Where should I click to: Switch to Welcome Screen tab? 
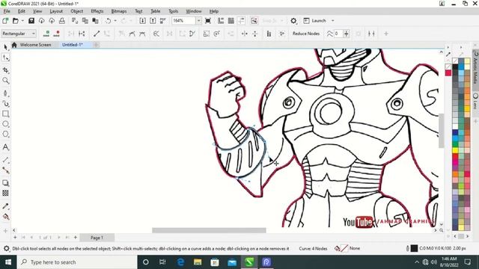pos(35,45)
